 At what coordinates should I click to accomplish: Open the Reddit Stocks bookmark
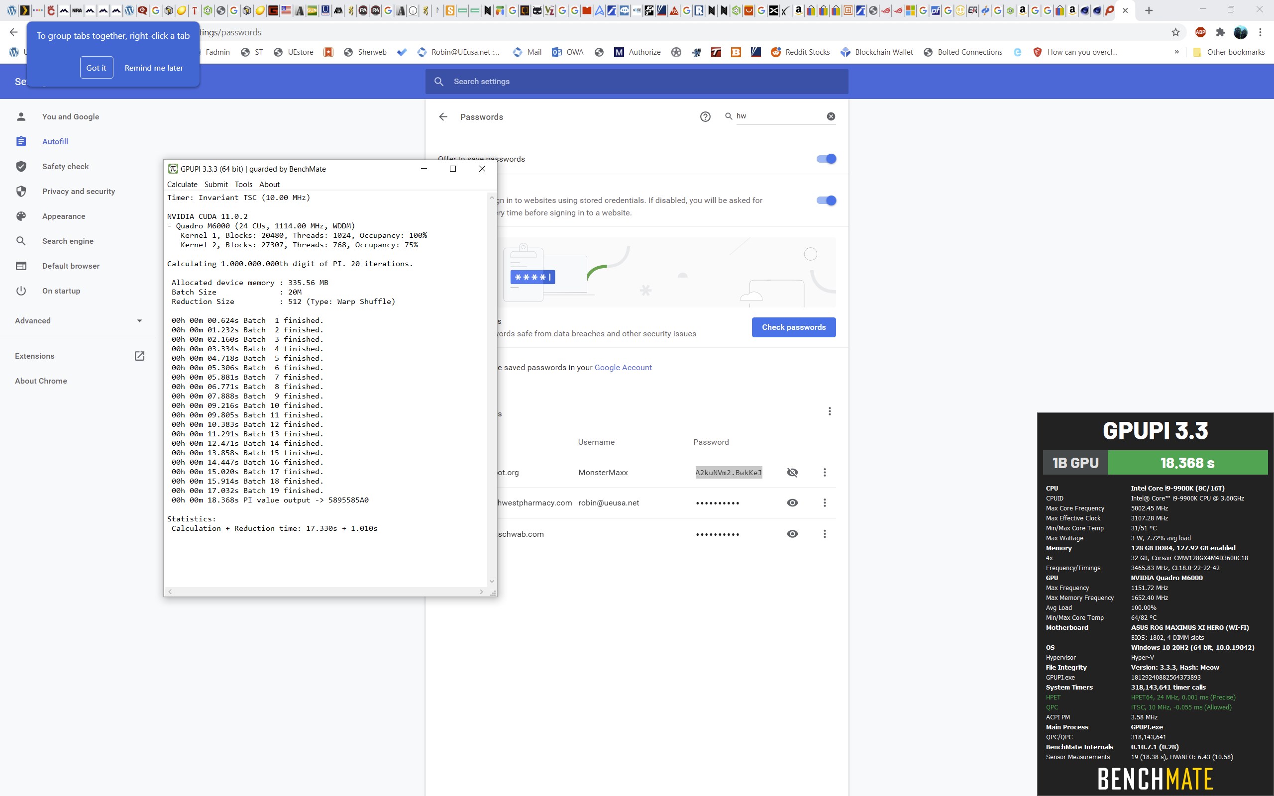tap(800, 52)
